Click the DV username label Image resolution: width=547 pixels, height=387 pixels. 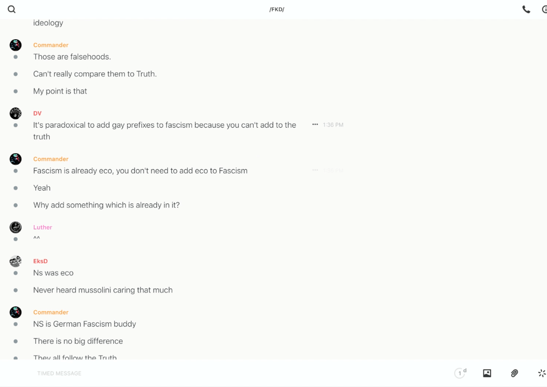pyautogui.click(x=37, y=113)
